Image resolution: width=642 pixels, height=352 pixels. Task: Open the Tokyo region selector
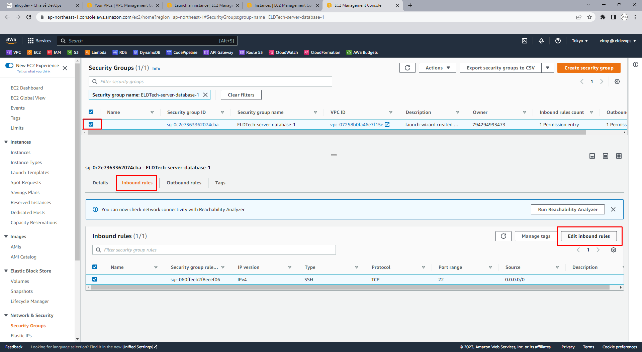(580, 41)
